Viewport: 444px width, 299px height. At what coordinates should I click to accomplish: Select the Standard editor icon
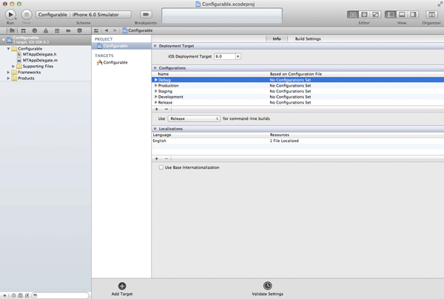click(353, 15)
